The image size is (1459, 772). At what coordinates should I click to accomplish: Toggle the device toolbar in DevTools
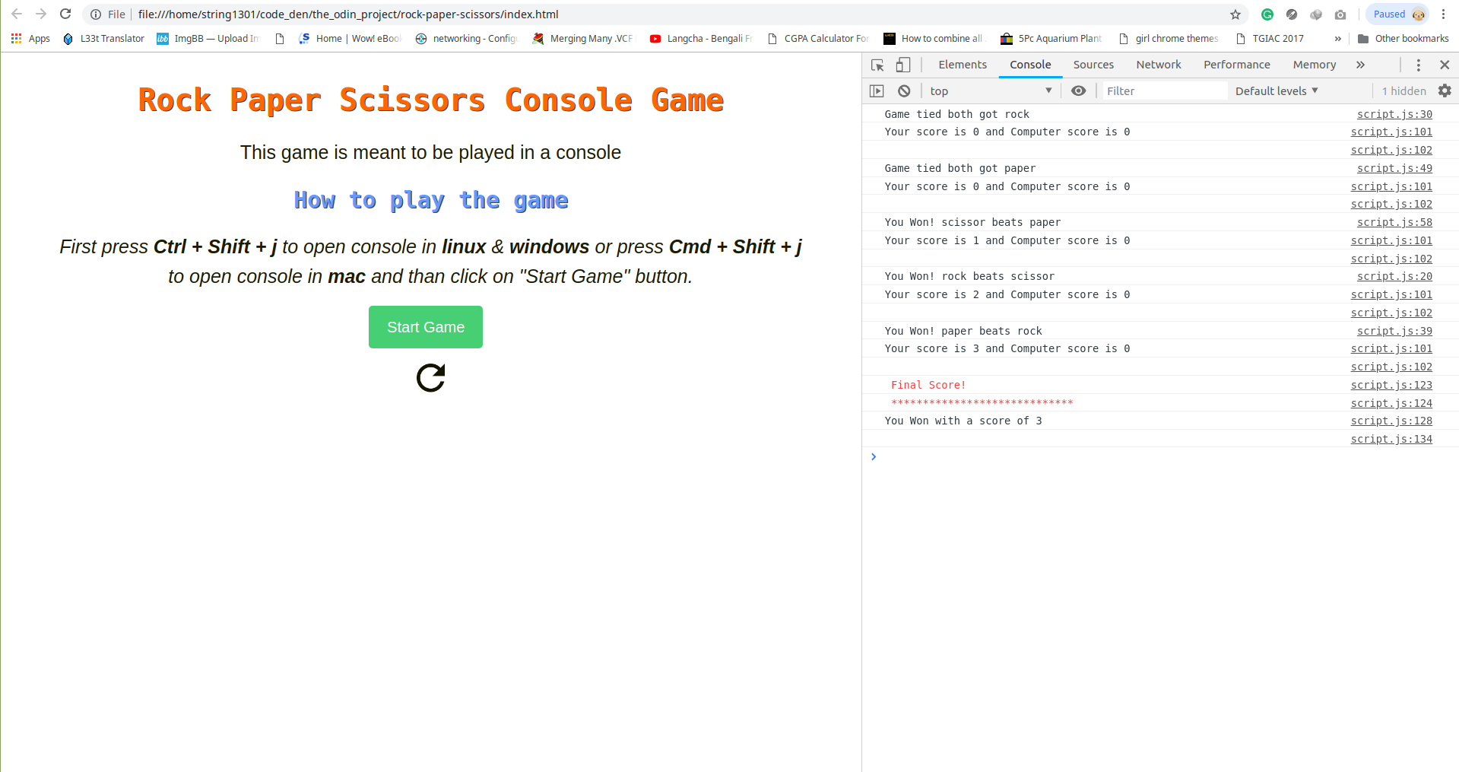point(902,65)
